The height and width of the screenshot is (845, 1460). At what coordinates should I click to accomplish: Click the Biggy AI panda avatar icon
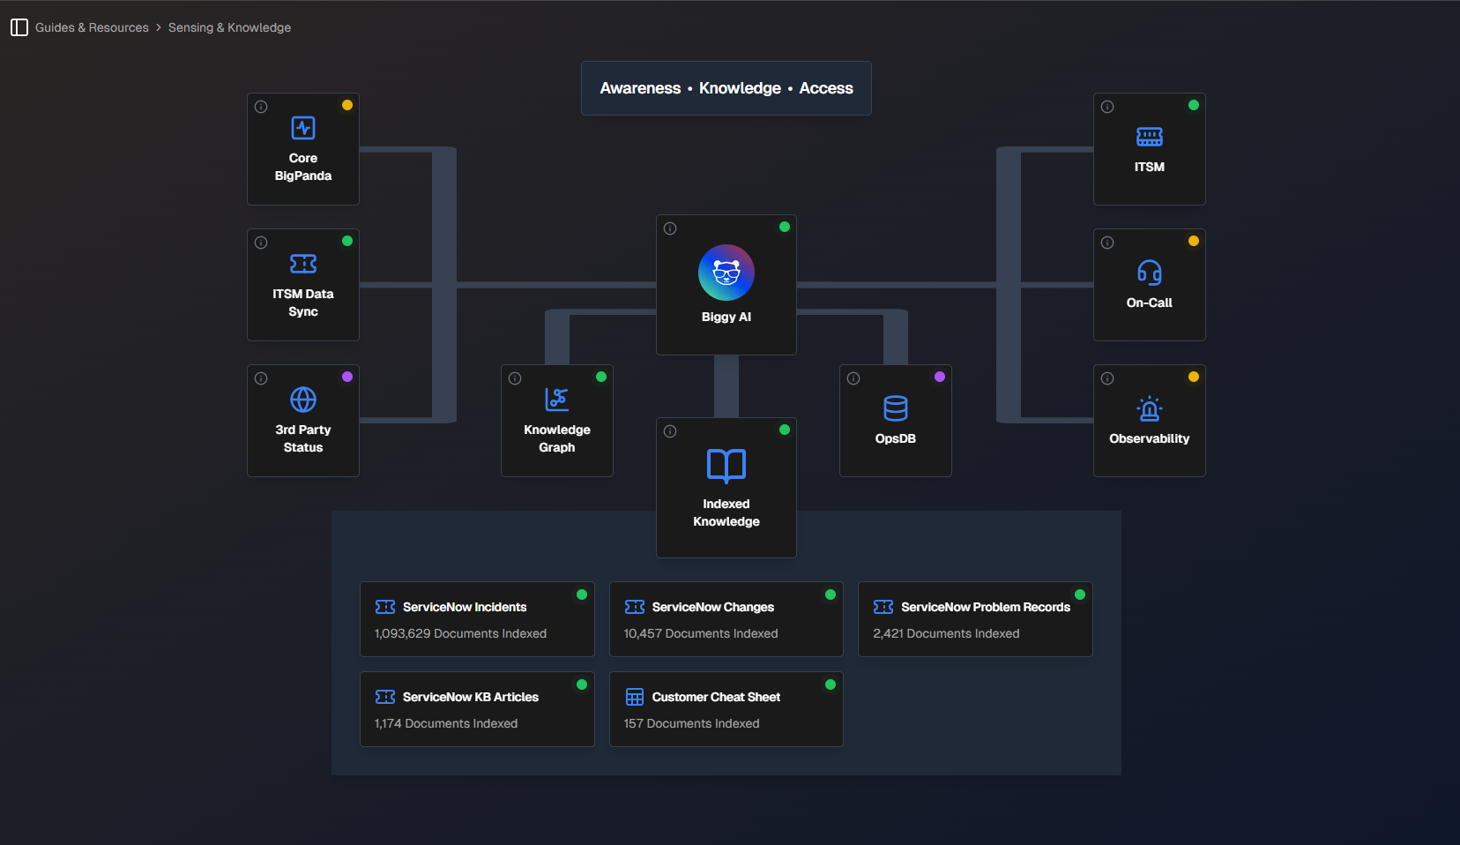(726, 273)
